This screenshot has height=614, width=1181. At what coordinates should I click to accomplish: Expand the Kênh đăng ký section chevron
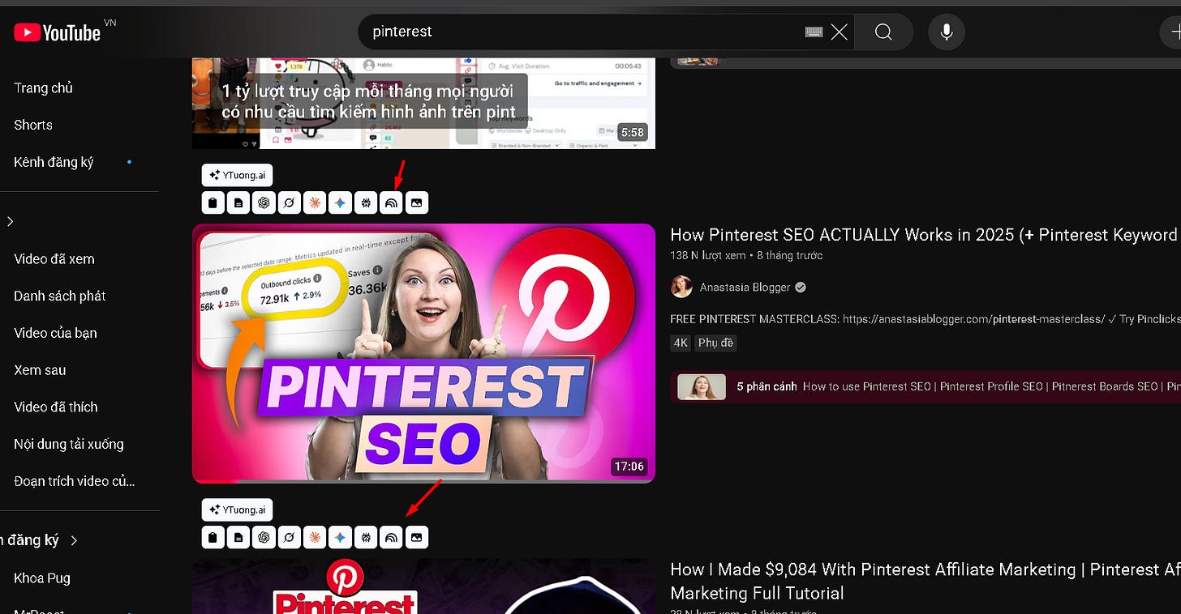click(x=74, y=540)
